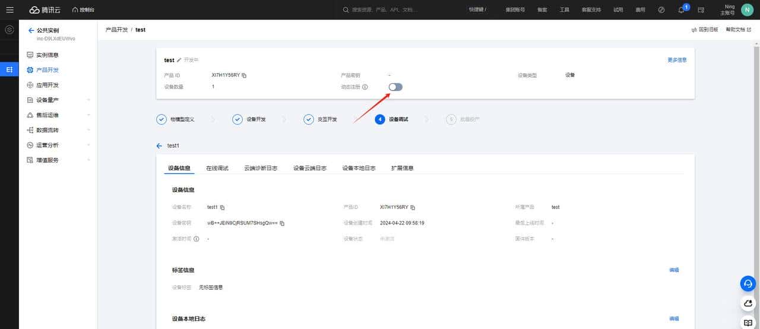Show info tooltip for 激活时间
This screenshot has width=760, height=329.
(x=196, y=239)
